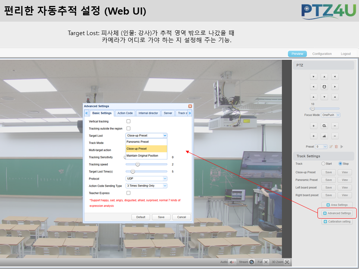Open Calibration setting under Track Settings
The height and width of the screenshot is (269, 359).
[x=337, y=222]
